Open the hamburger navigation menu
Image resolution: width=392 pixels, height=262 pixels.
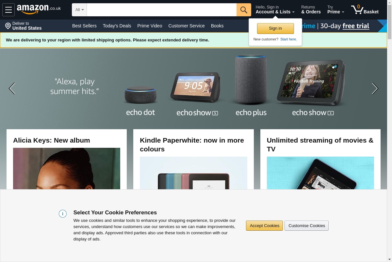coord(8,10)
